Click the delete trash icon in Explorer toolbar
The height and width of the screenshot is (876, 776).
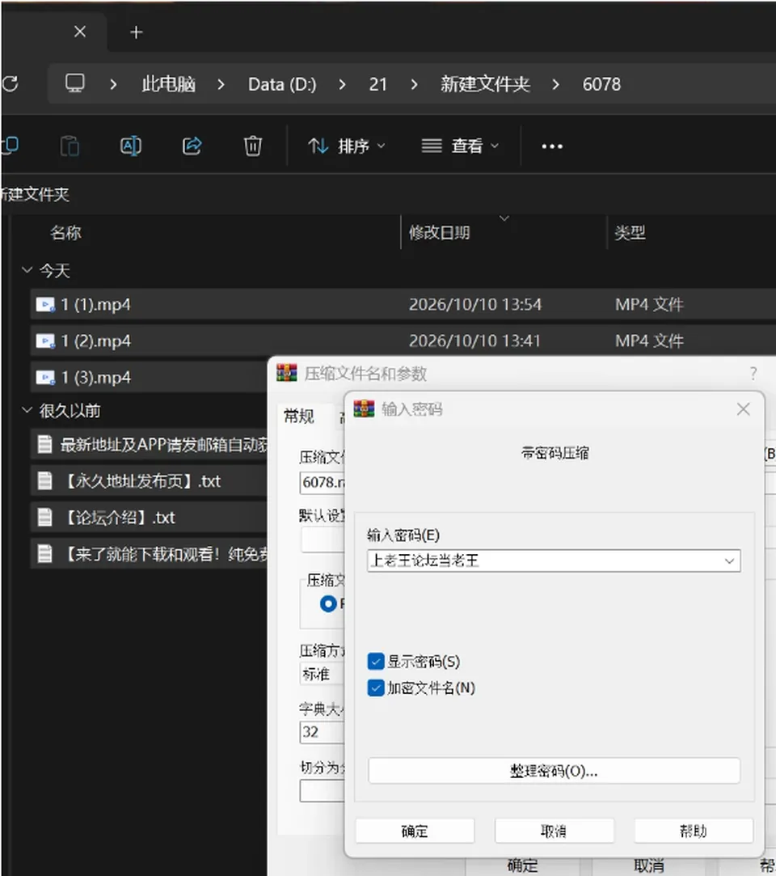[252, 146]
